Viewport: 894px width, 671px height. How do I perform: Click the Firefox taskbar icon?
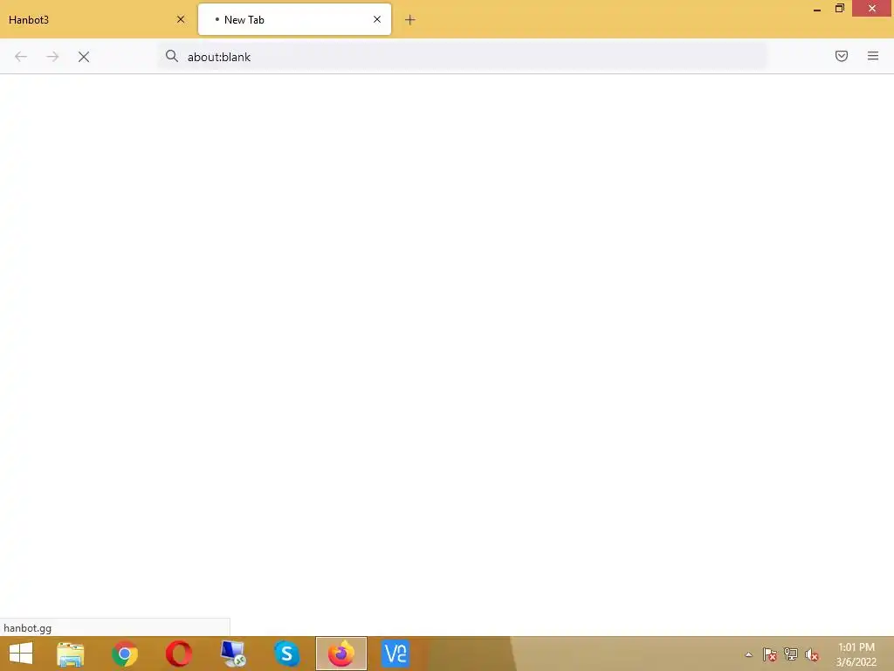coord(341,654)
